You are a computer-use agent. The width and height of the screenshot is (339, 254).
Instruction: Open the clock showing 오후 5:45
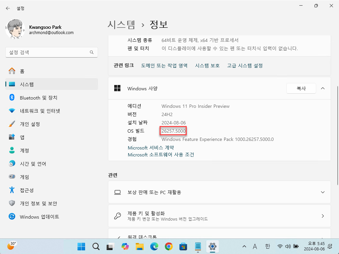click(315, 246)
